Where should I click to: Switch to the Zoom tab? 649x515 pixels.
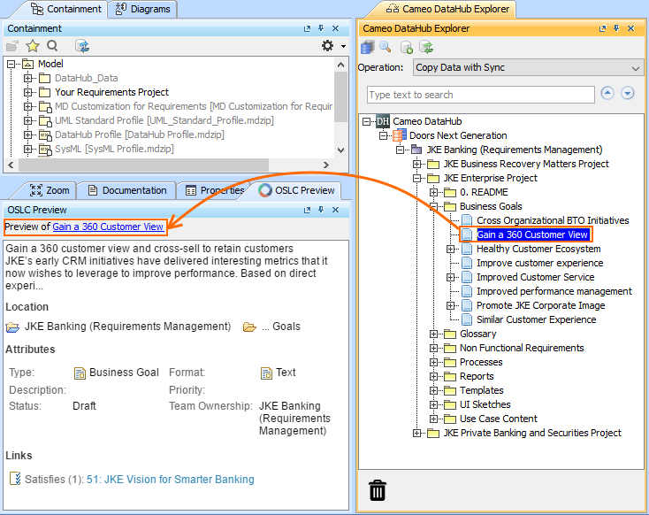(50, 190)
